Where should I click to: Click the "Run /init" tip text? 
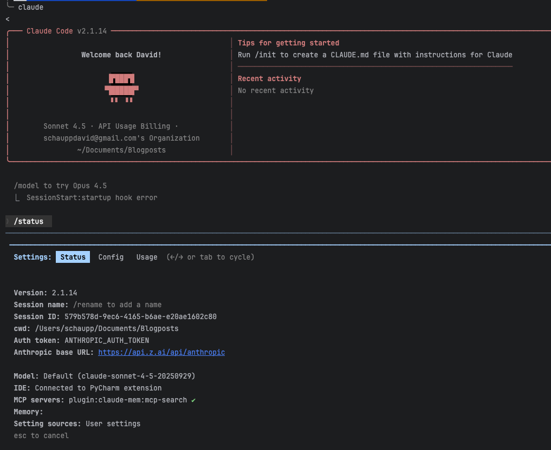(375, 55)
